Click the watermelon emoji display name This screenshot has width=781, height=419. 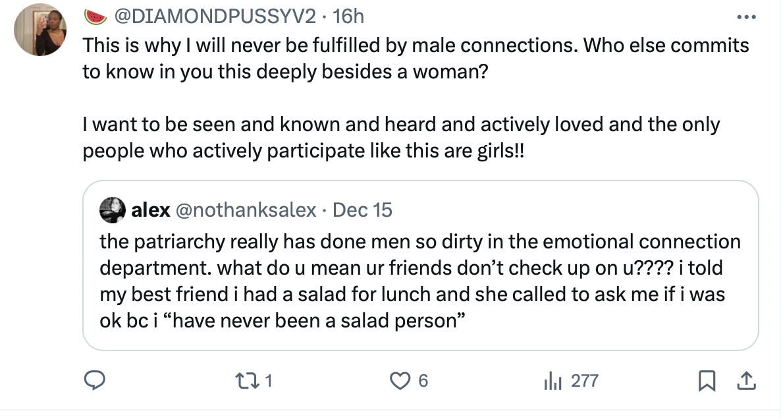coord(95,17)
